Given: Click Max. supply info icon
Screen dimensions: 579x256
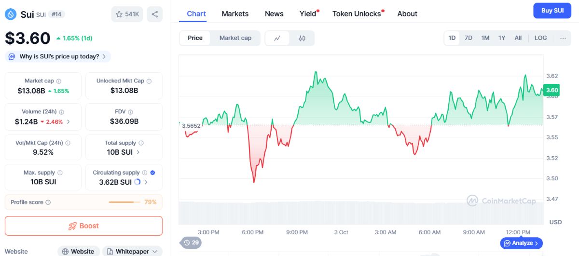Looking at the screenshot, I should coord(60,173).
